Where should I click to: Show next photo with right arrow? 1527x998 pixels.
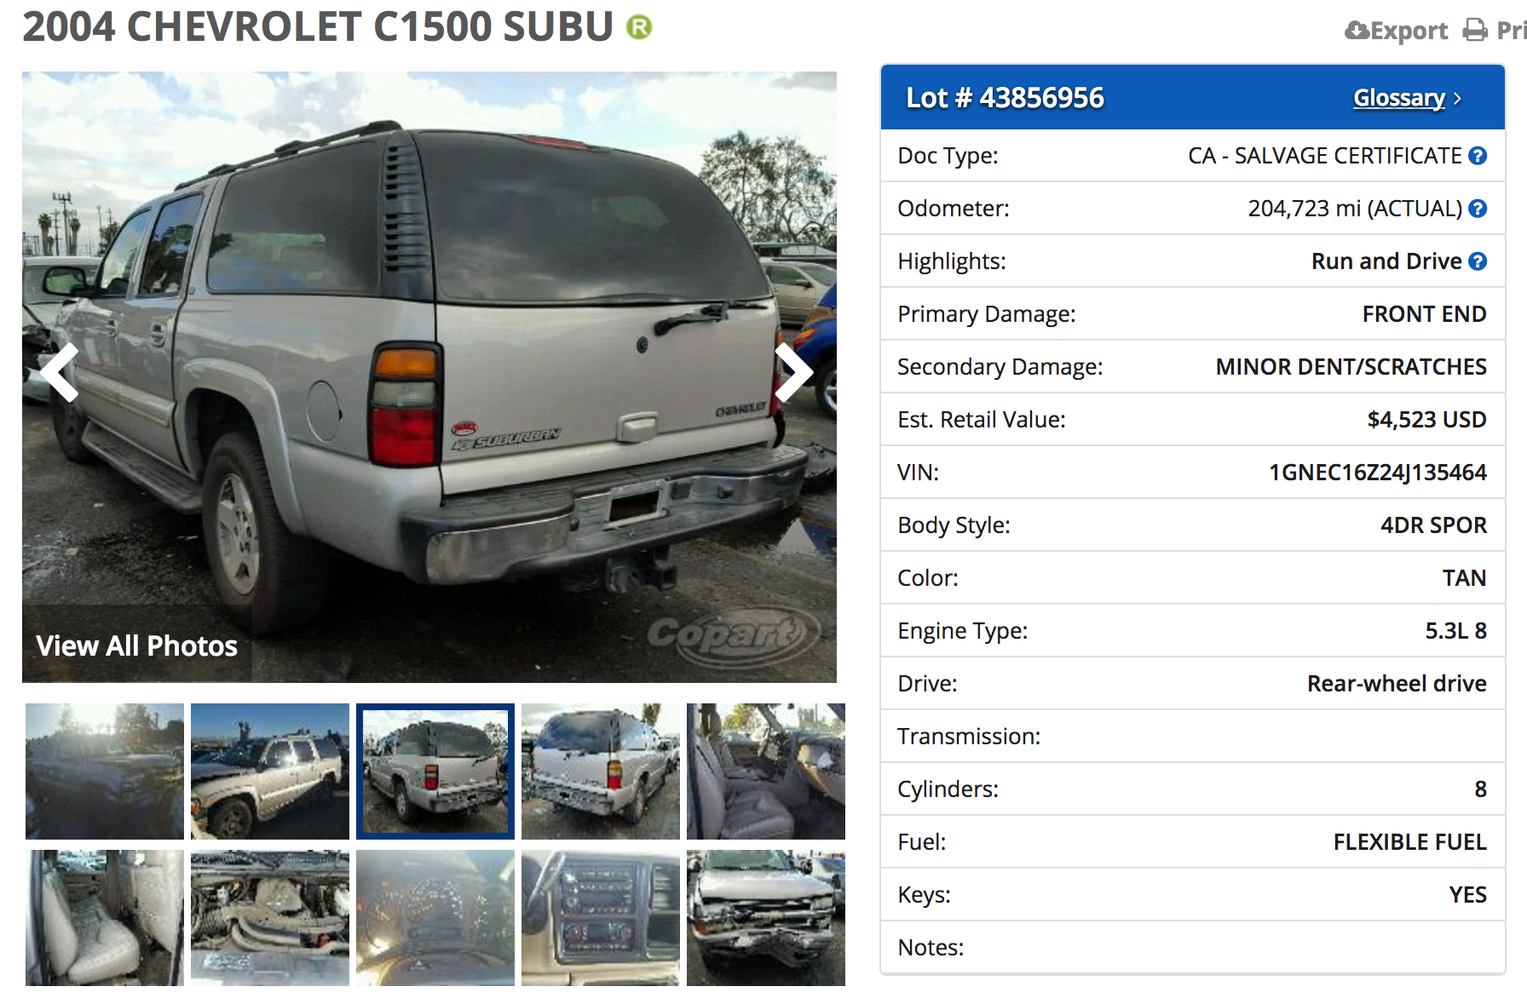click(x=793, y=372)
